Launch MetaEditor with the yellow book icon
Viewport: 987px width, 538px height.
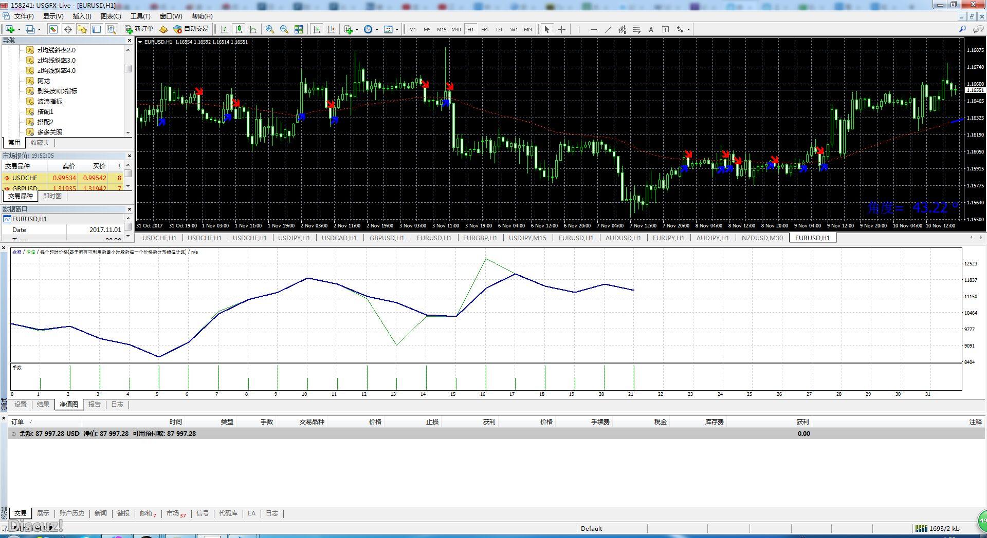163,29
